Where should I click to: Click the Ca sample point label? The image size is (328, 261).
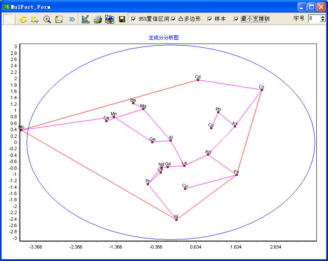[x=106, y=118]
